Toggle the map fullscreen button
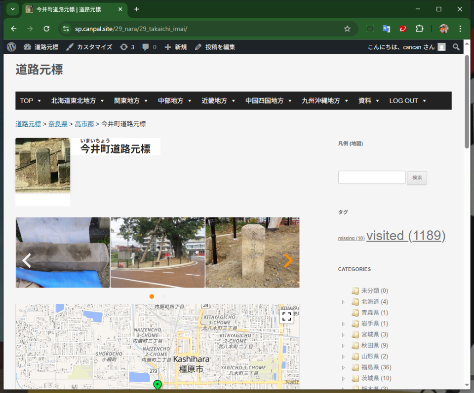 (x=286, y=317)
